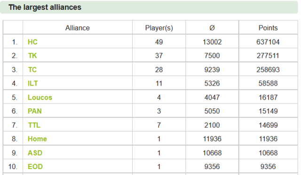Screen dimensions: 301x175
Task: Click the 637104 points cell for HC
Action: pos(268,41)
